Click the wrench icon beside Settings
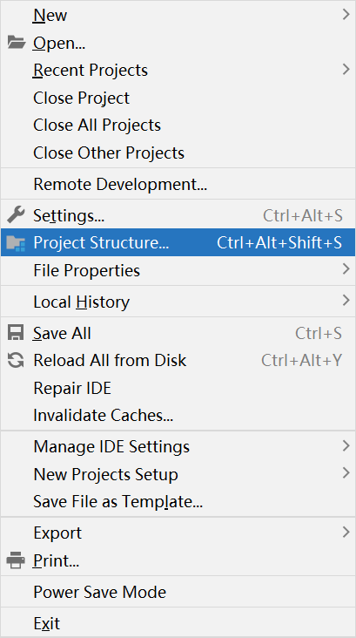 [16, 214]
